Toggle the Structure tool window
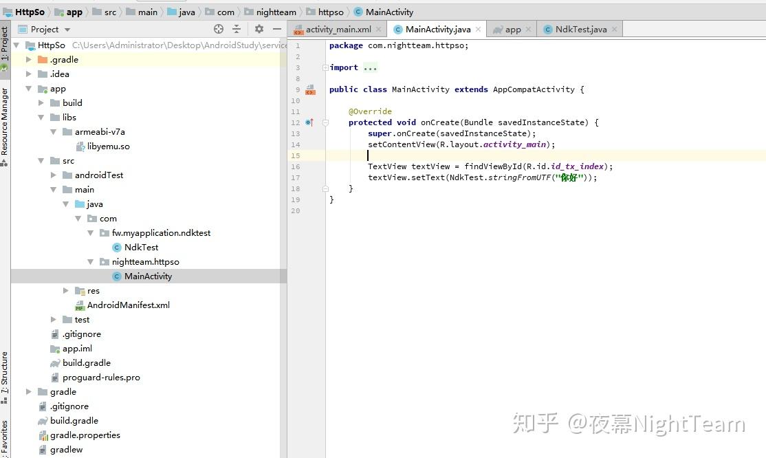The width and height of the screenshot is (766, 458). [x=6, y=375]
